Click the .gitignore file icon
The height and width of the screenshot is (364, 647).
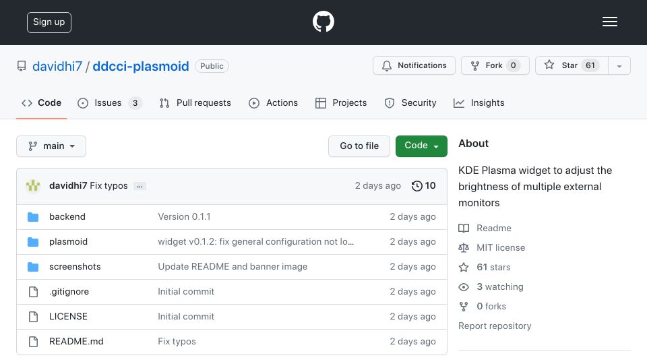pos(34,292)
